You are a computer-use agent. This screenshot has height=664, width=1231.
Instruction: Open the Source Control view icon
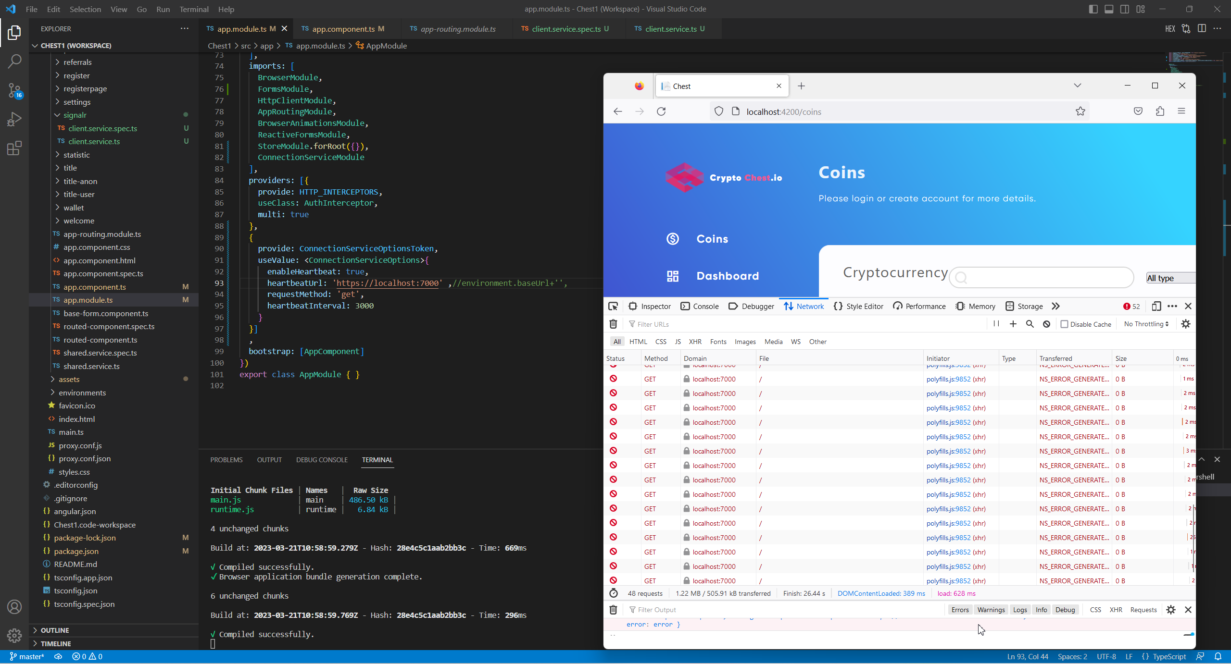14,90
